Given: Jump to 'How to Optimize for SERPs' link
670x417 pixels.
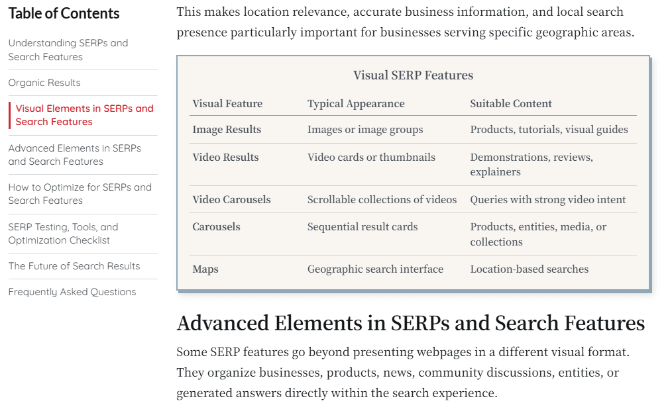Looking at the screenshot, I should tap(80, 194).
